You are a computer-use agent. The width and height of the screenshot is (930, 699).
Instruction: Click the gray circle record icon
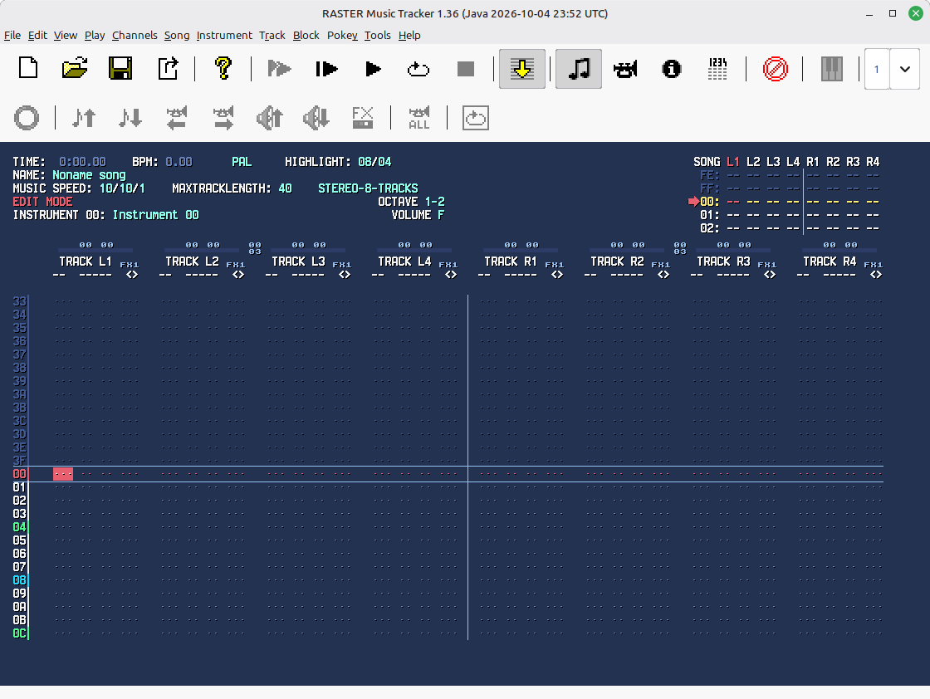point(27,117)
